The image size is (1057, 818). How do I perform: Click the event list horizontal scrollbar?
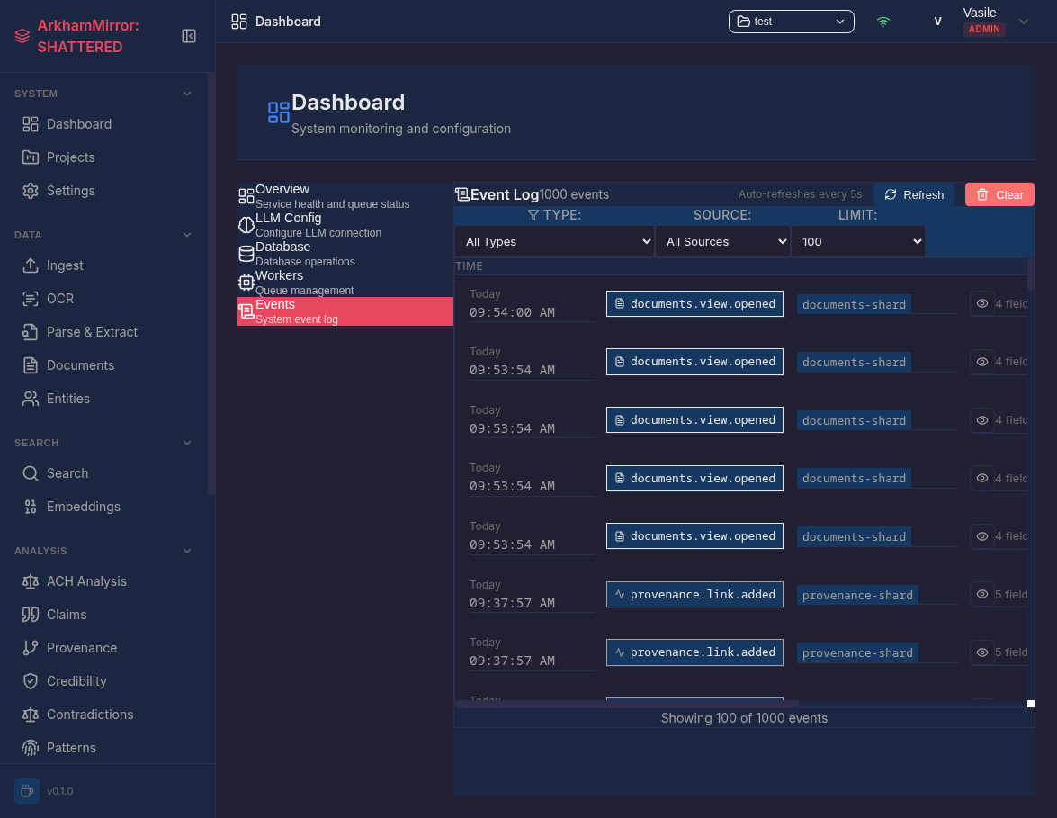tap(627, 704)
